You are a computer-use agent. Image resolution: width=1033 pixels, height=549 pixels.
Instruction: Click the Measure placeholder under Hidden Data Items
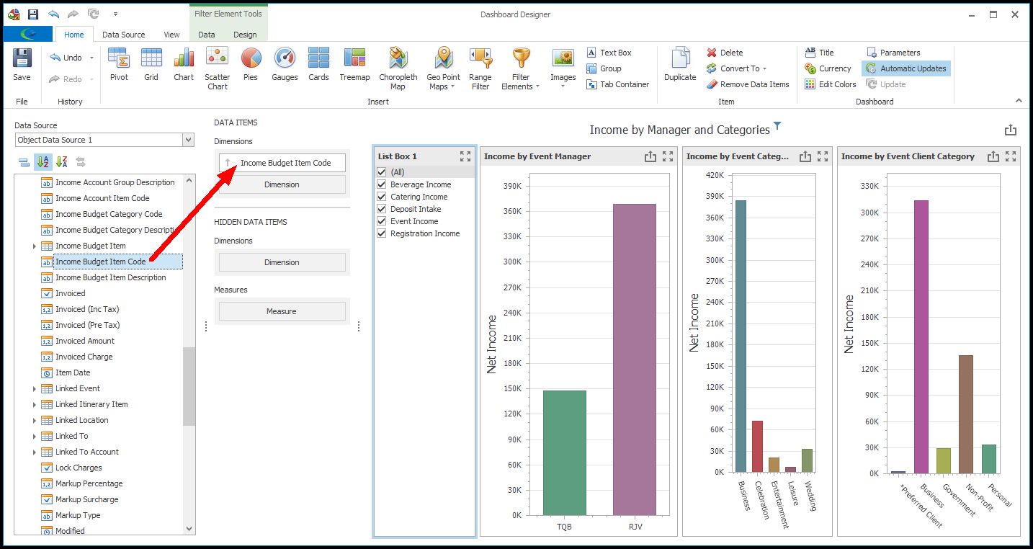(x=282, y=311)
